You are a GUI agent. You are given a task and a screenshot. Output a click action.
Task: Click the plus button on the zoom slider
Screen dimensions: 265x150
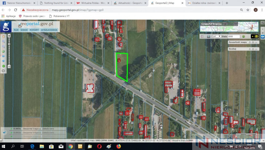[9, 36]
